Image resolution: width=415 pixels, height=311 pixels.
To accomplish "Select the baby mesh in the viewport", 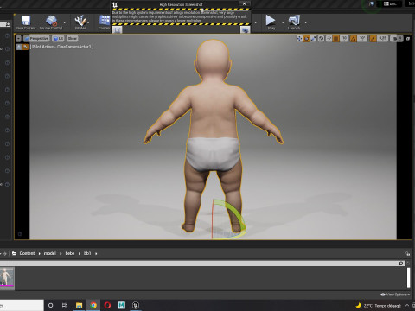I will [x=214, y=115].
